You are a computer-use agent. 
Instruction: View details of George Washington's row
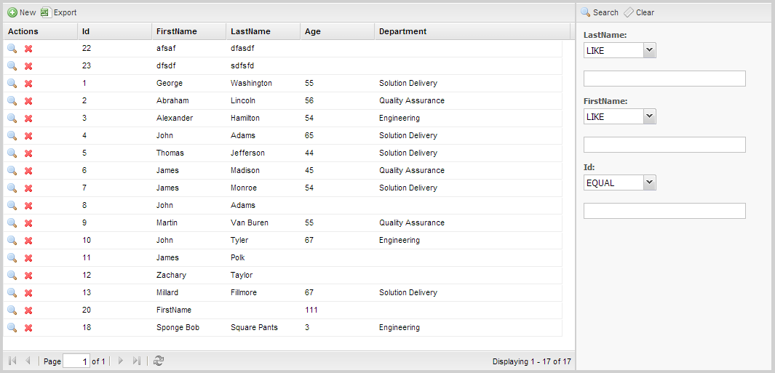12,84
